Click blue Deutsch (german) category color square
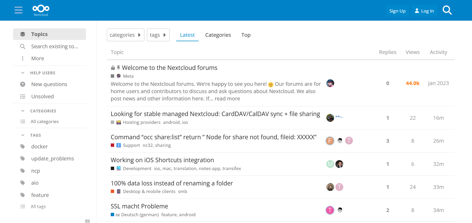This screenshot has width=472, height=223. pyautogui.click(x=113, y=215)
